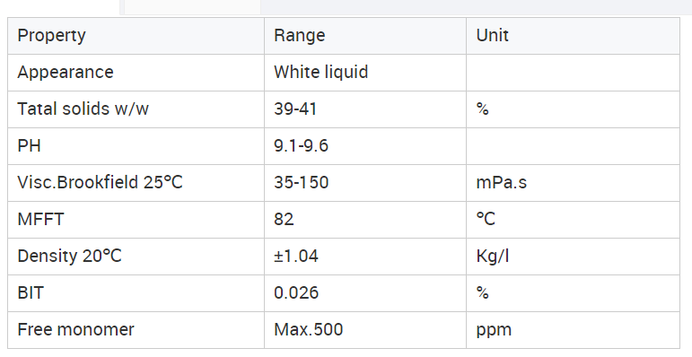Click the ppm unit cell
692x357 pixels.
click(x=573, y=330)
